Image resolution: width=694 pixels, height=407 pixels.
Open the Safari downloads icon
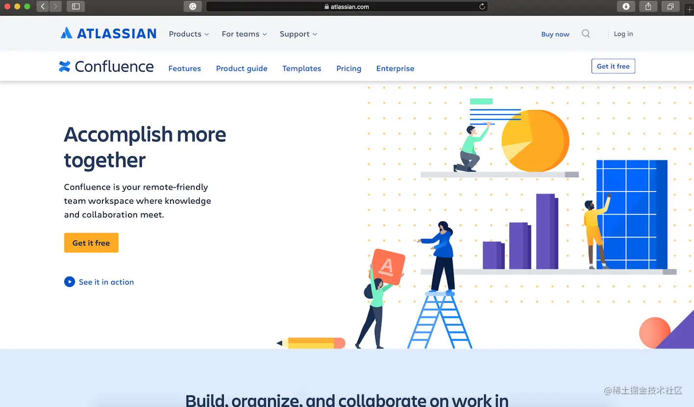coord(626,6)
